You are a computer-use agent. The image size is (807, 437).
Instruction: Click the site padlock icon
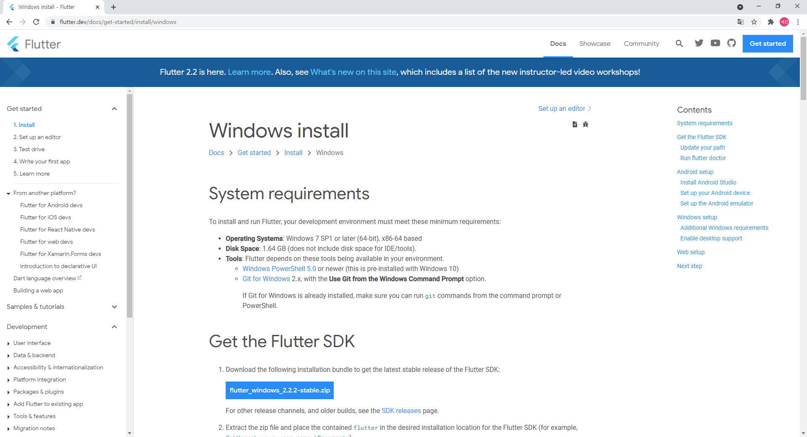click(x=53, y=22)
